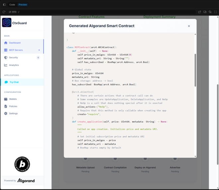Open preview in new tab icon
The height and width of the screenshot is (190, 219).
200,12
